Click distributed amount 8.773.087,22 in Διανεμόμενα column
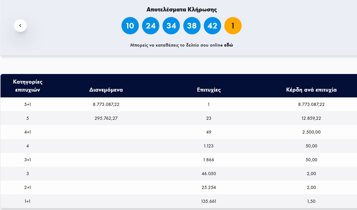This screenshot has width=357, height=210. 106,105
